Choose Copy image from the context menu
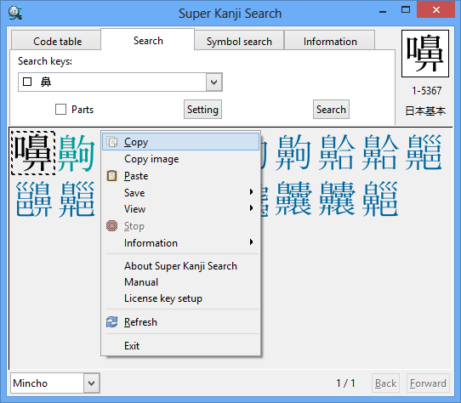The width and height of the screenshot is (461, 403). (180, 159)
